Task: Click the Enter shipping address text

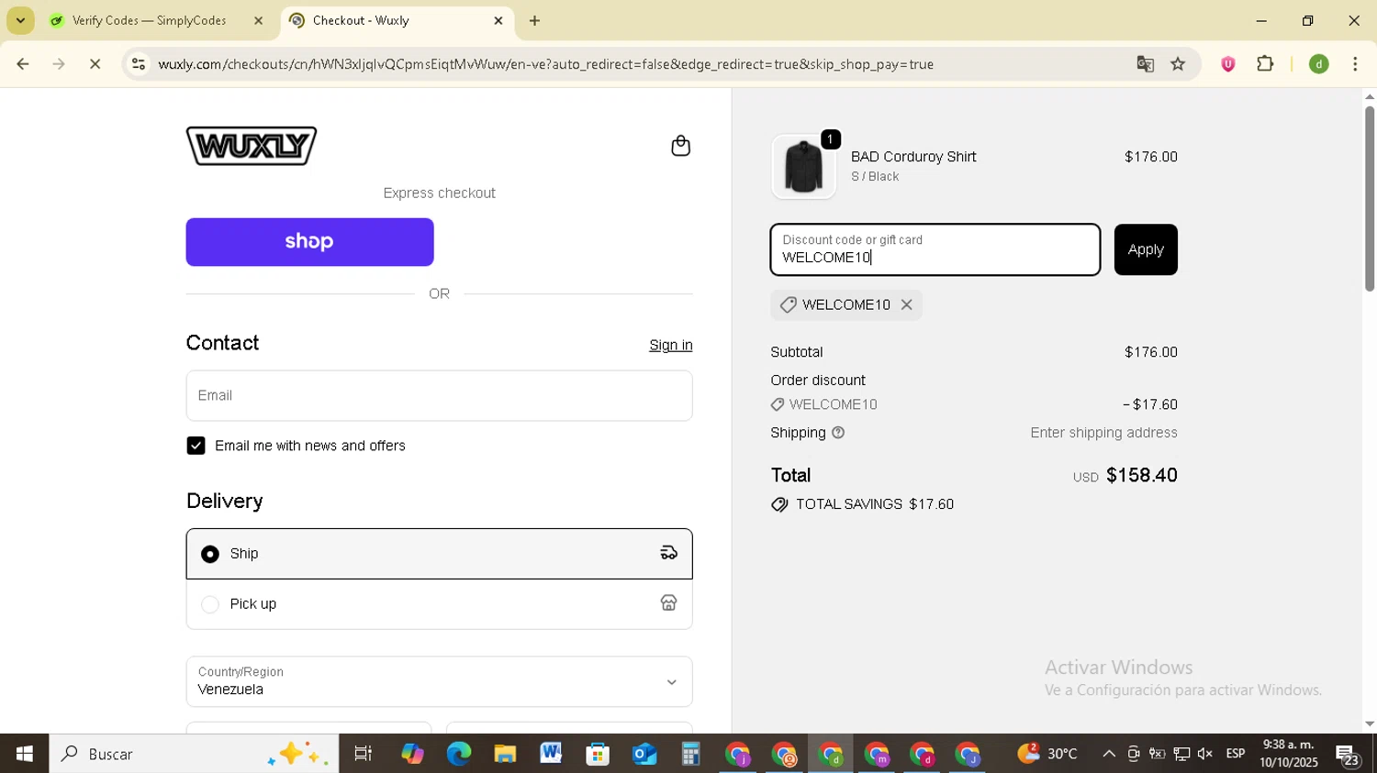Action: [1103, 433]
